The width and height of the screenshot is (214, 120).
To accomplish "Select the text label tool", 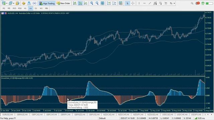I will coord(166,3).
